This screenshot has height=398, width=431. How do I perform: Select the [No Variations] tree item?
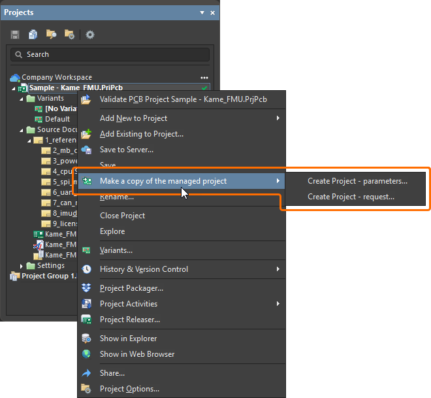coord(61,108)
